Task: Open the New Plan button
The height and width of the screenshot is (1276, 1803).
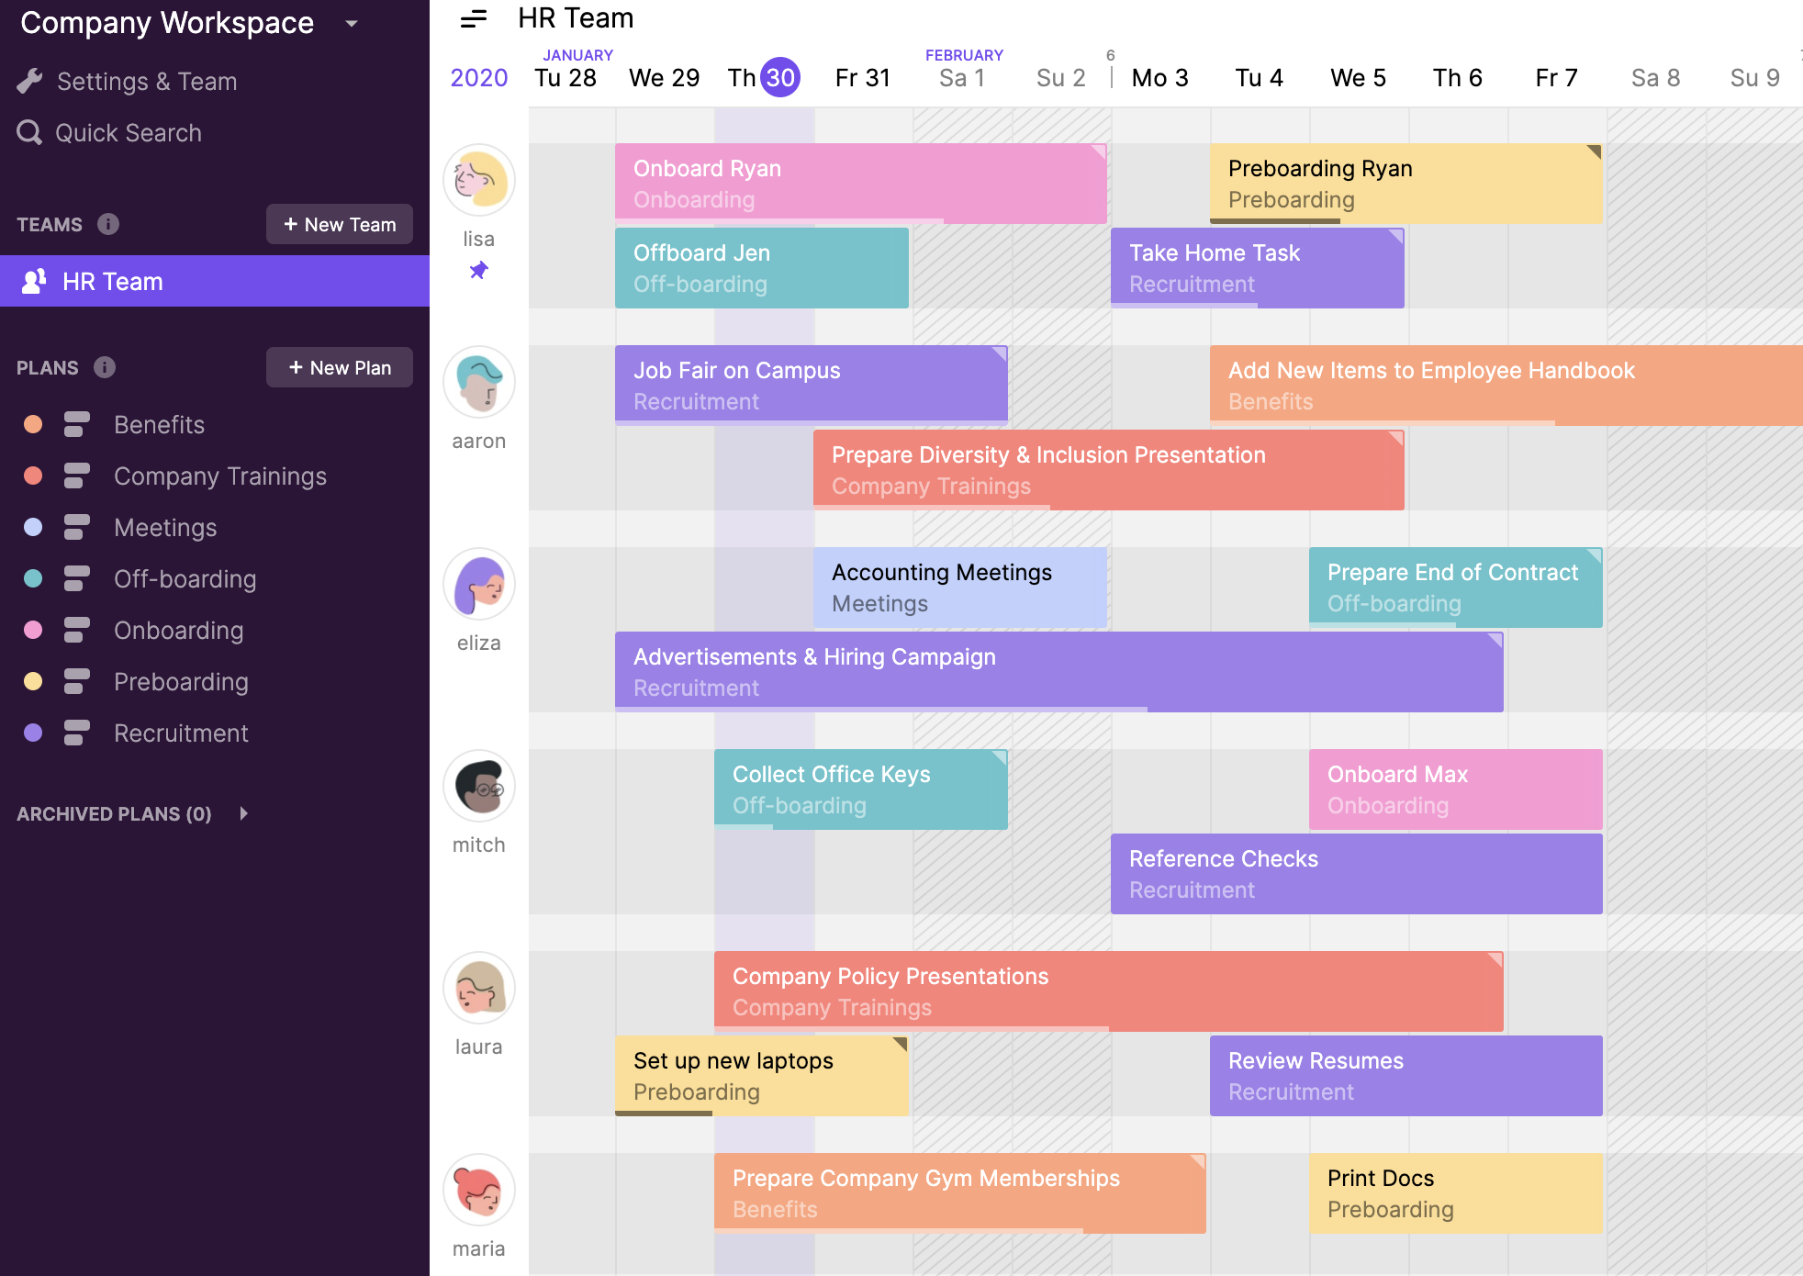Action: click(x=340, y=367)
